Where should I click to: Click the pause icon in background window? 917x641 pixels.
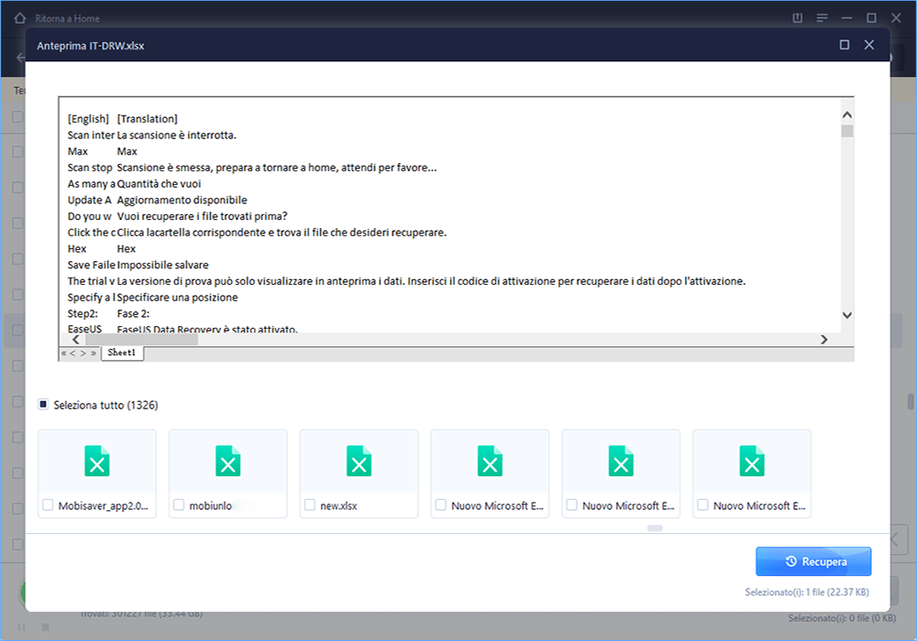click(x=22, y=627)
